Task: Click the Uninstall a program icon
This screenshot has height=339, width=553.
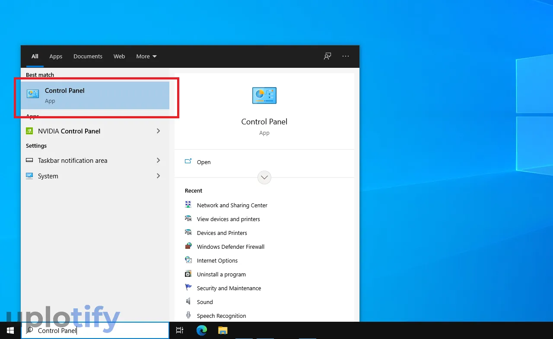Action: point(188,274)
